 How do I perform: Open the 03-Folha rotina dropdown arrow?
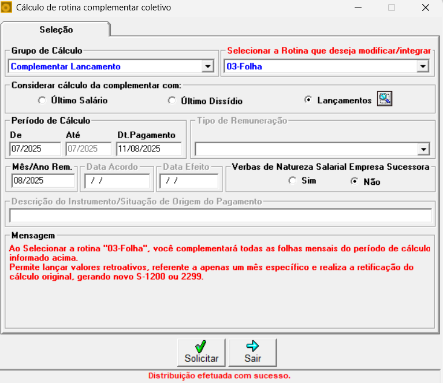pyautogui.click(x=423, y=66)
